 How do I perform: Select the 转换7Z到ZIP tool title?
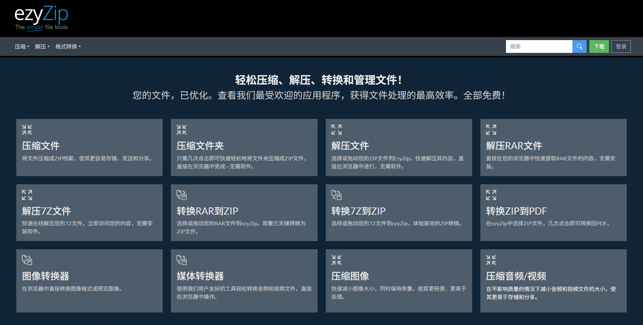[x=358, y=211]
